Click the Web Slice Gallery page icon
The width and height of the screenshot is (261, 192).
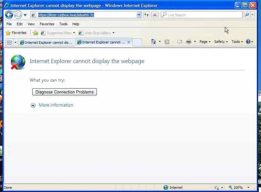[x=81, y=33]
